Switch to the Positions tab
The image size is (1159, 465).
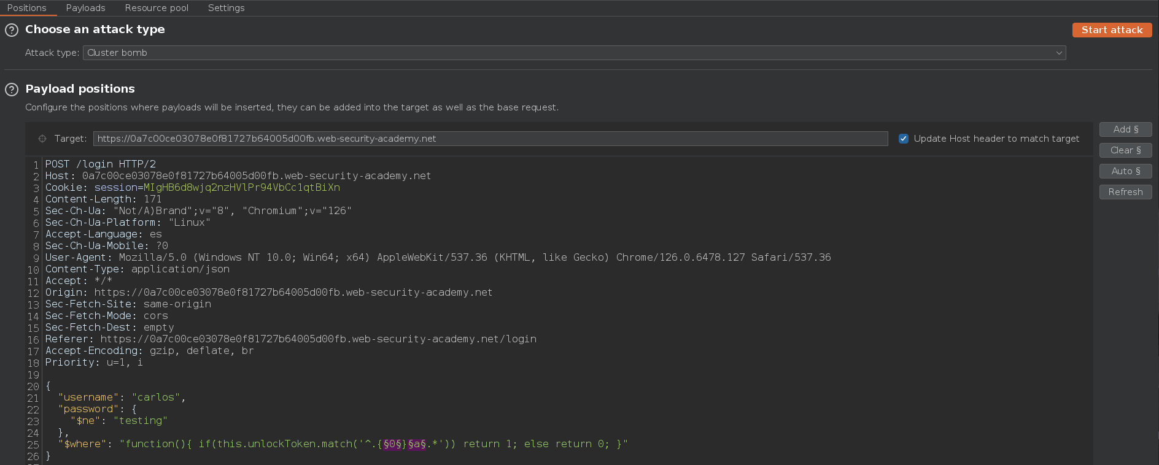point(27,8)
